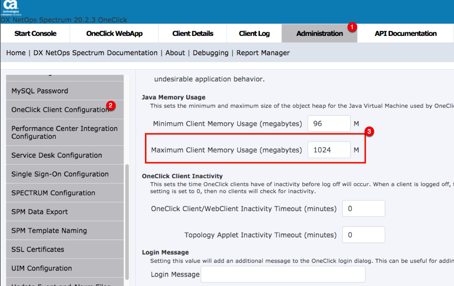Switch to OneClick WebApp tab
This screenshot has width=454, height=286.
click(x=114, y=34)
